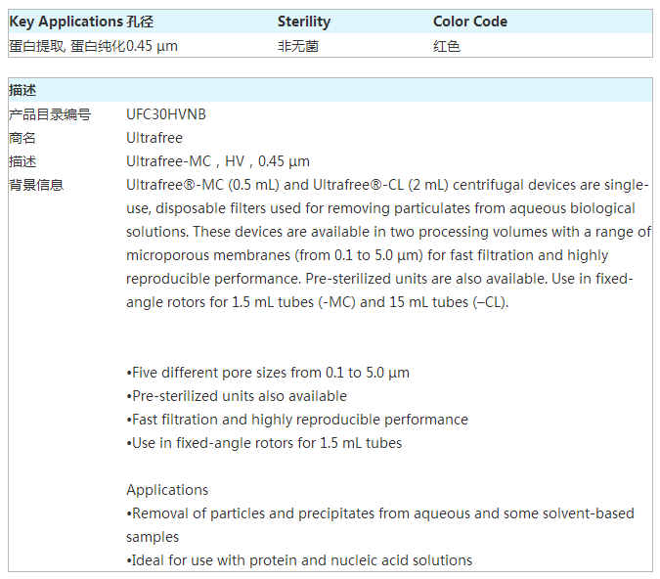660x579 pixels.
Task: Click bullet 'Use in fixed-angle rotors'
Action: 264,443
